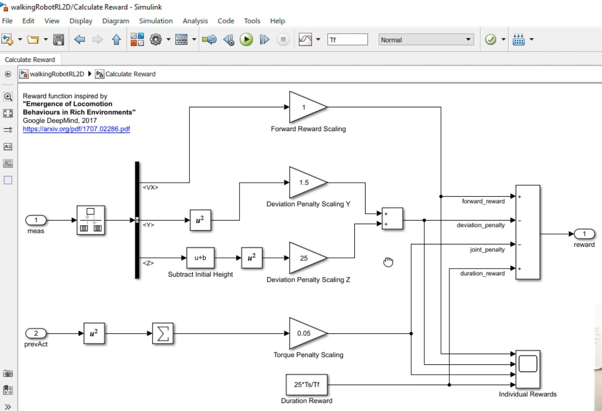Open the dropdown arrow beside Open folder
This screenshot has height=411, width=602.
(x=45, y=39)
